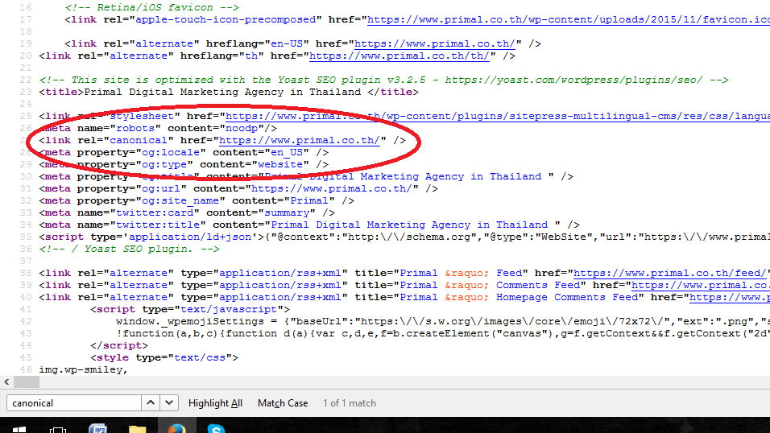The width and height of the screenshot is (770, 433).
Task: Click 'og:locale' property on line 28
Action: [171, 152]
